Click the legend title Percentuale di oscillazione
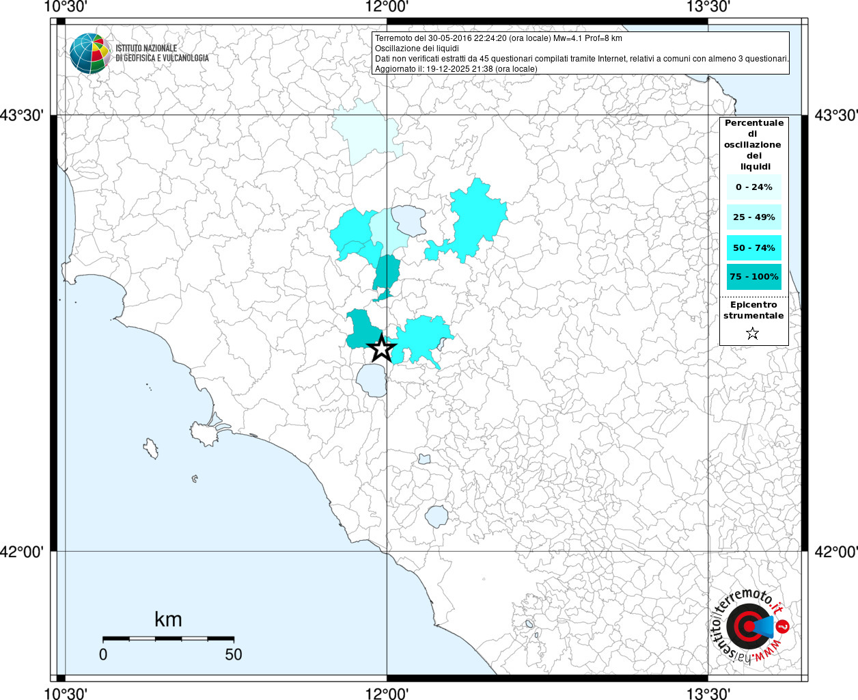858x700 pixels. [x=753, y=144]
